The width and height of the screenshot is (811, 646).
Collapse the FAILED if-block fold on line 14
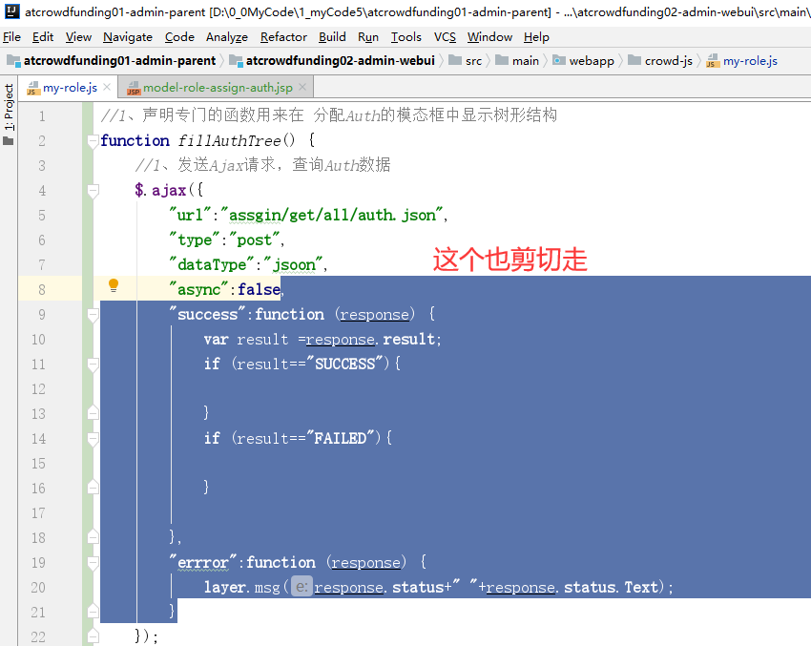pyautogui.click(x=94, y=439)
